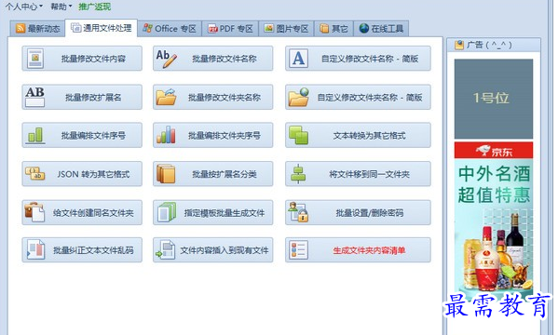Open 指定模板批量生成文件 tool
The width and height of the screenshot is (558, 335).
(213, 213)
